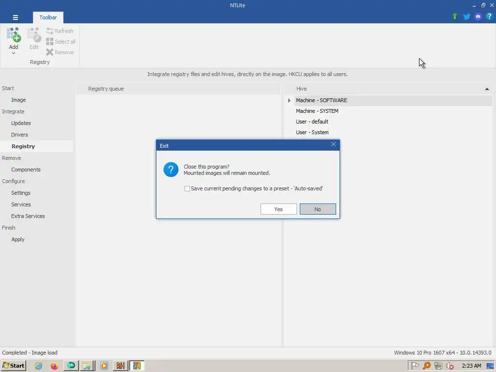Click Select all in the toolbar
The width and height of the screenshot is (496, 372).
pyautogui.click(x=61, y=42)
